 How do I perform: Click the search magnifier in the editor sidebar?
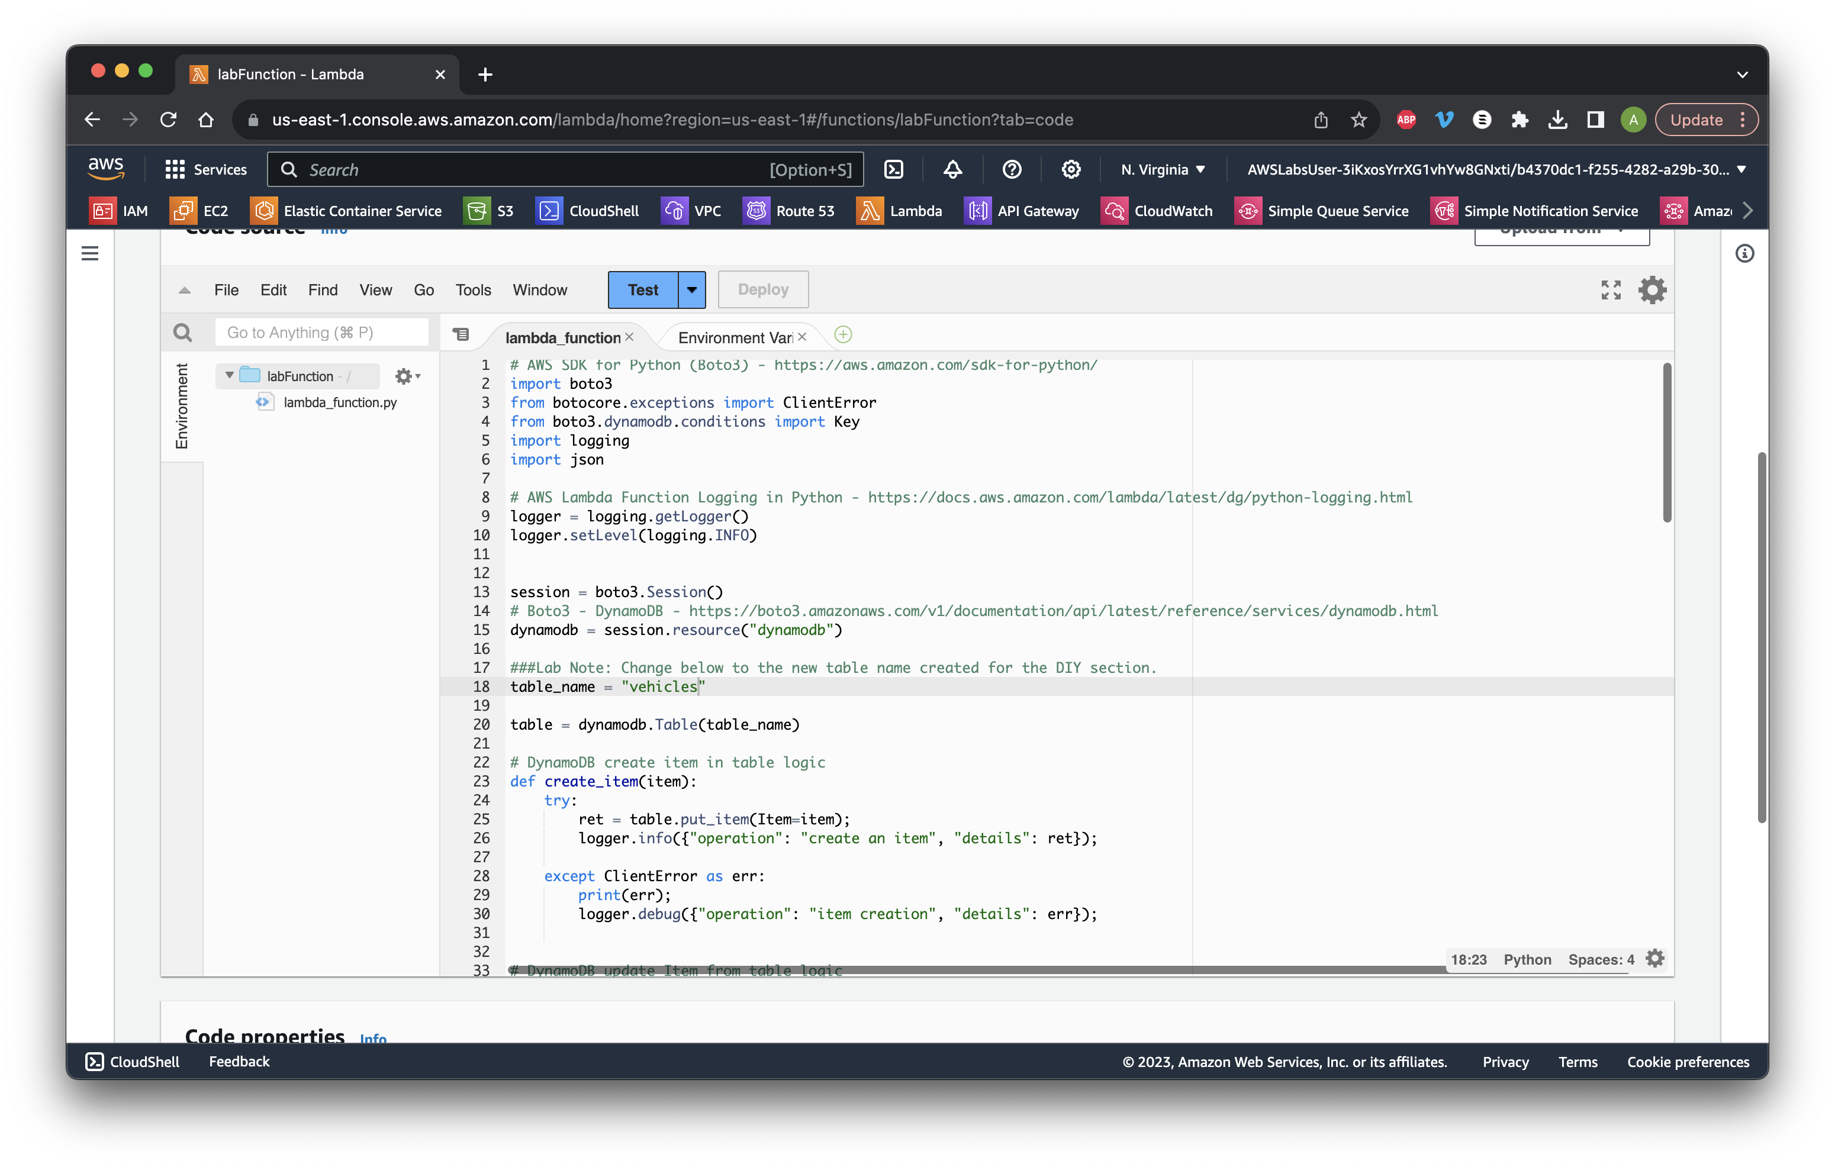tap(183, 333)
